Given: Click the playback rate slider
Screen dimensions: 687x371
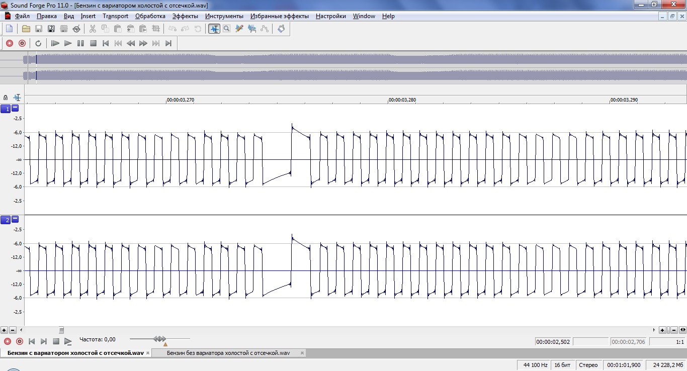Looking at the screenshot, I should point(159,339).
